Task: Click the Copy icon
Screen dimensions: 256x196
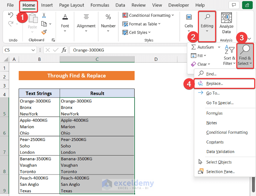Action: 44,24
